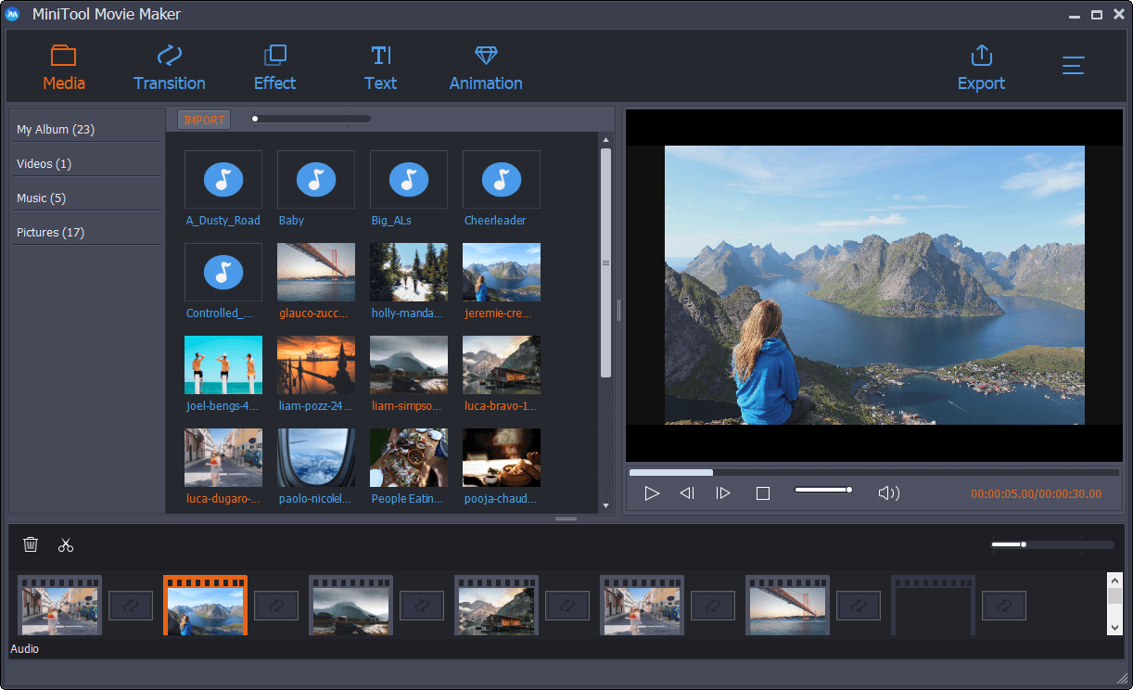Split the clip using the scissors icon

(65, 544)
